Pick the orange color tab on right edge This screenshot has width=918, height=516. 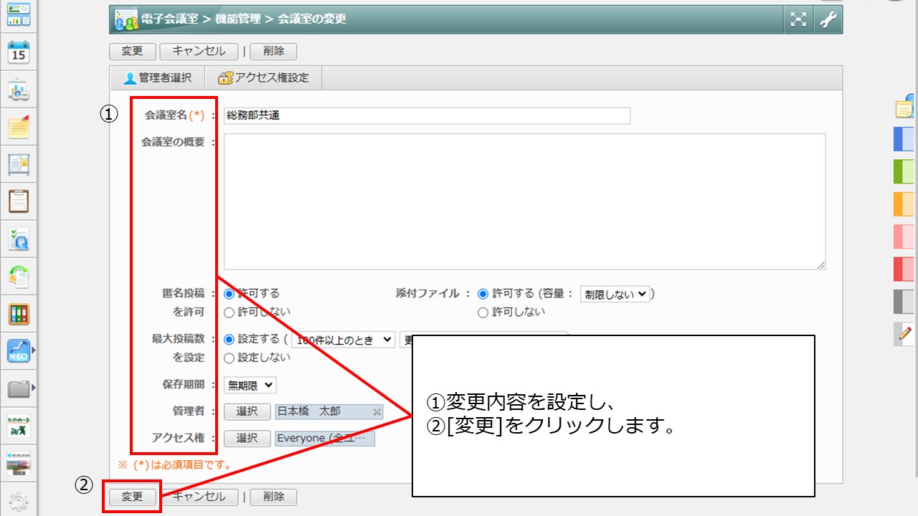pyautogui.click(x=904, y=204)
